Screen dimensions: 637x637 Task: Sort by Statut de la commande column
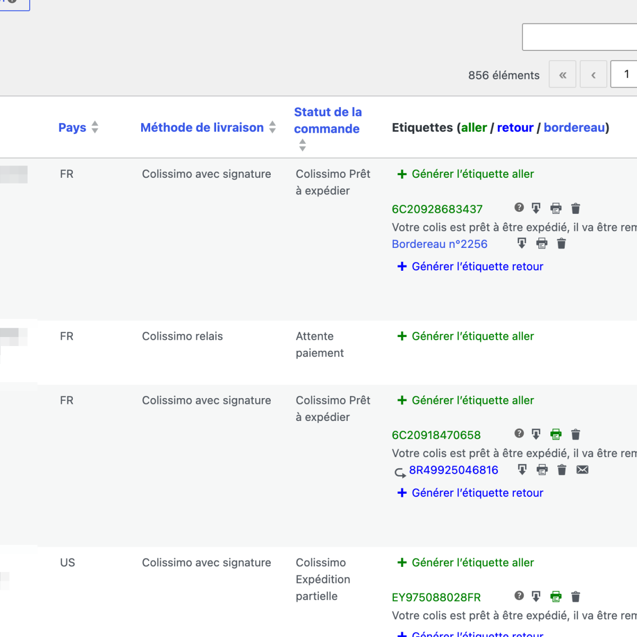[328, 128]
